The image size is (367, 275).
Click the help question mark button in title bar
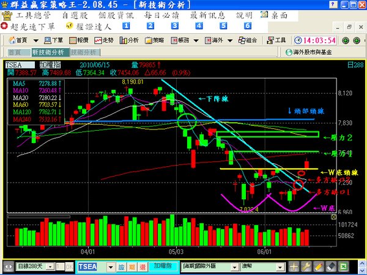tap(333, 4)
